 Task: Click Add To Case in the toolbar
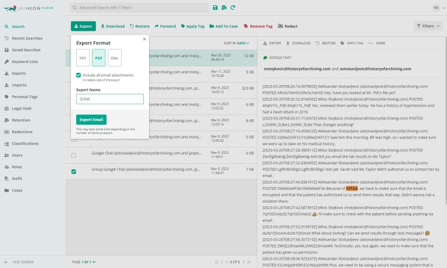pos(223,26)
